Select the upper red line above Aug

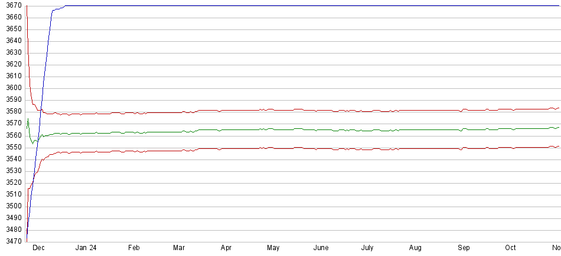click(415, 110)
